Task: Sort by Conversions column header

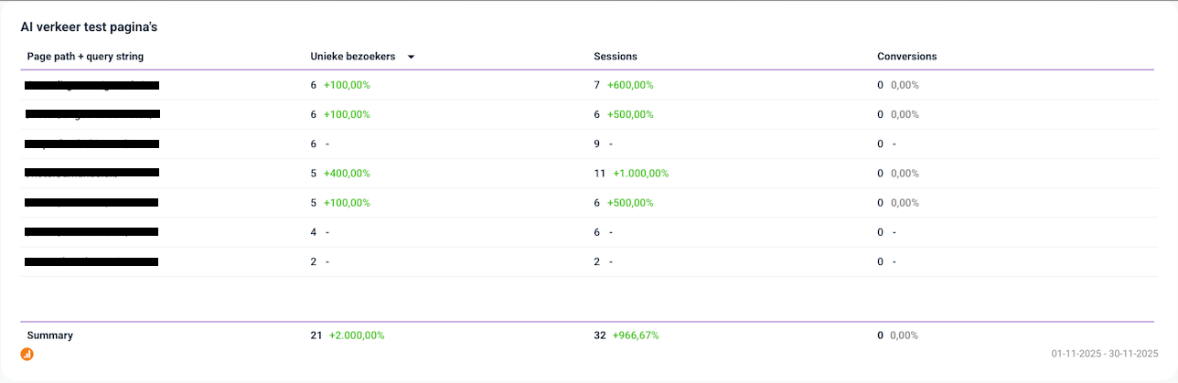Action: [x=906, y=57]
